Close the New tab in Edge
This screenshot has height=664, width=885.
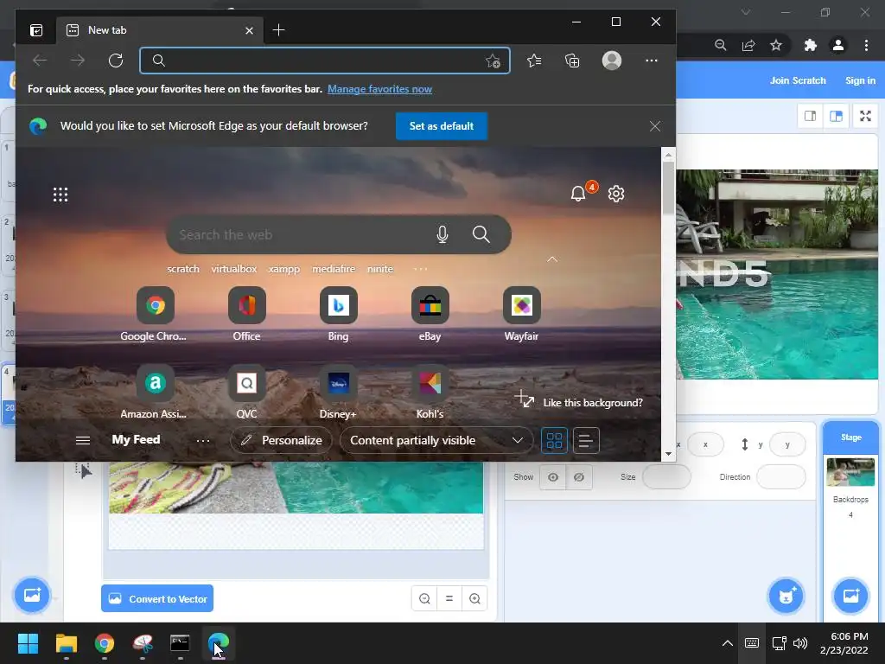pyautogui.click(x=249, y=30)
